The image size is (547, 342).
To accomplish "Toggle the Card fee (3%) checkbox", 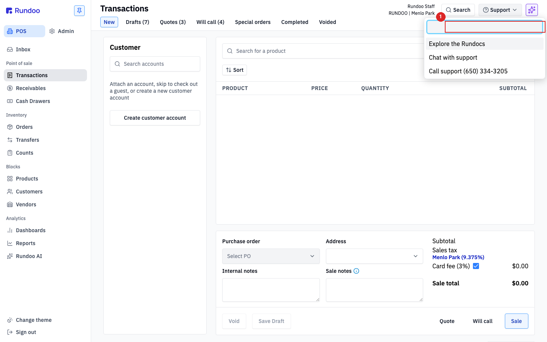I will pos(476,266).
